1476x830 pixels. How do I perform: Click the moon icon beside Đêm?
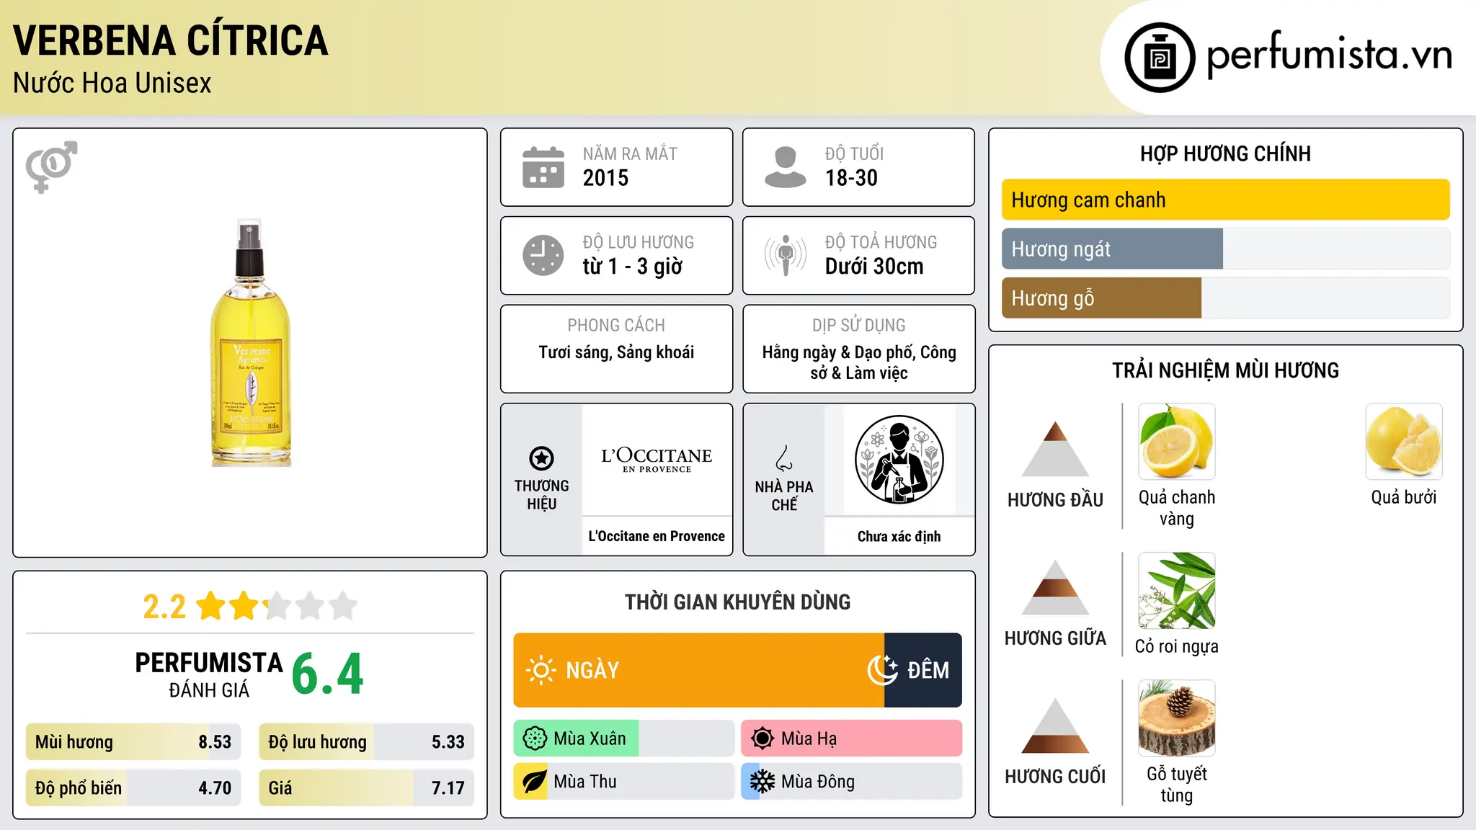(x=883, y=670)
